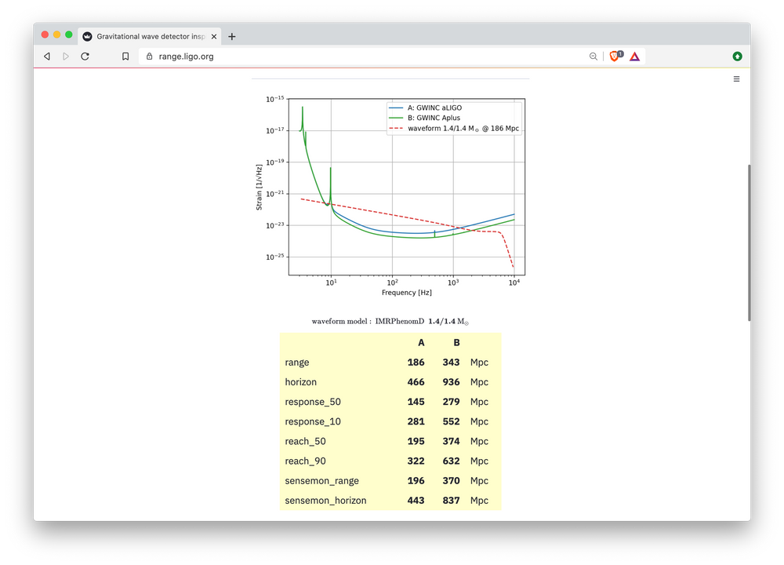Image resolution: width=784 pixels, height=565 pixels.
Task: Open site security lock info
Action: [149, 56]
